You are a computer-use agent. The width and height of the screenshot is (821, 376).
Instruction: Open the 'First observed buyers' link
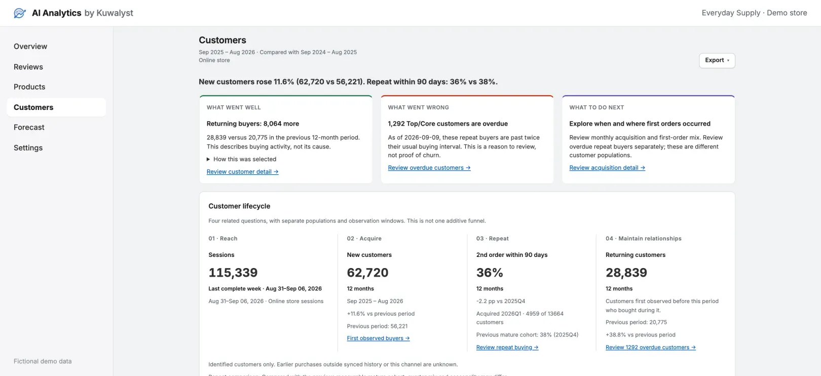coord(378,339)
